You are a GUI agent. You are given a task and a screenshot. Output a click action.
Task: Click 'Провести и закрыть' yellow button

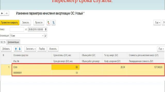tap(10, 22)
